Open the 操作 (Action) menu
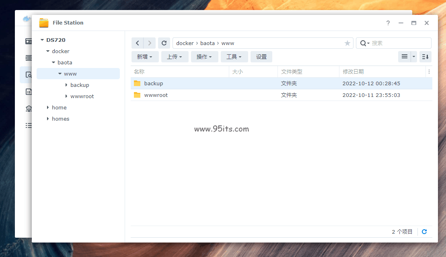446x257 pixels. 205,57
